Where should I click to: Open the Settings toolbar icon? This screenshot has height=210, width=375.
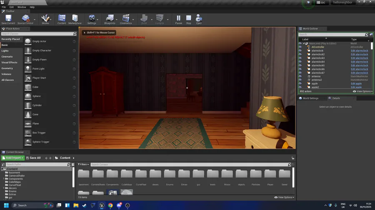tap(92, 19)
